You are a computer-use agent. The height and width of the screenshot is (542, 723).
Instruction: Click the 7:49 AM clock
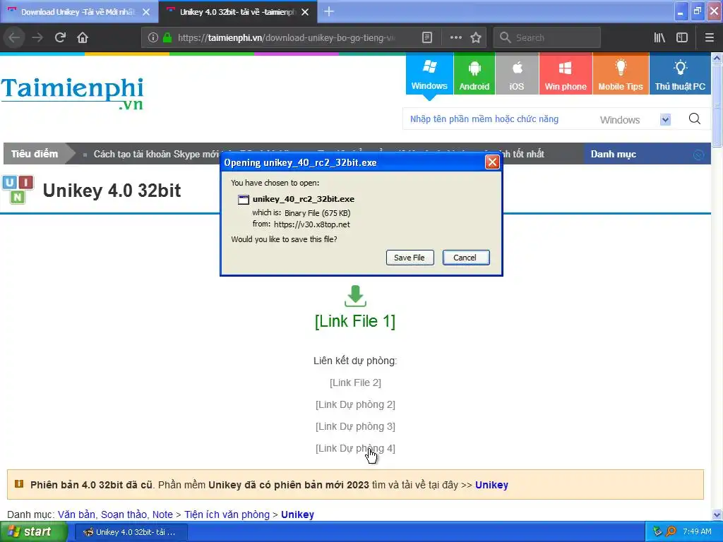(x=697, y=532)
